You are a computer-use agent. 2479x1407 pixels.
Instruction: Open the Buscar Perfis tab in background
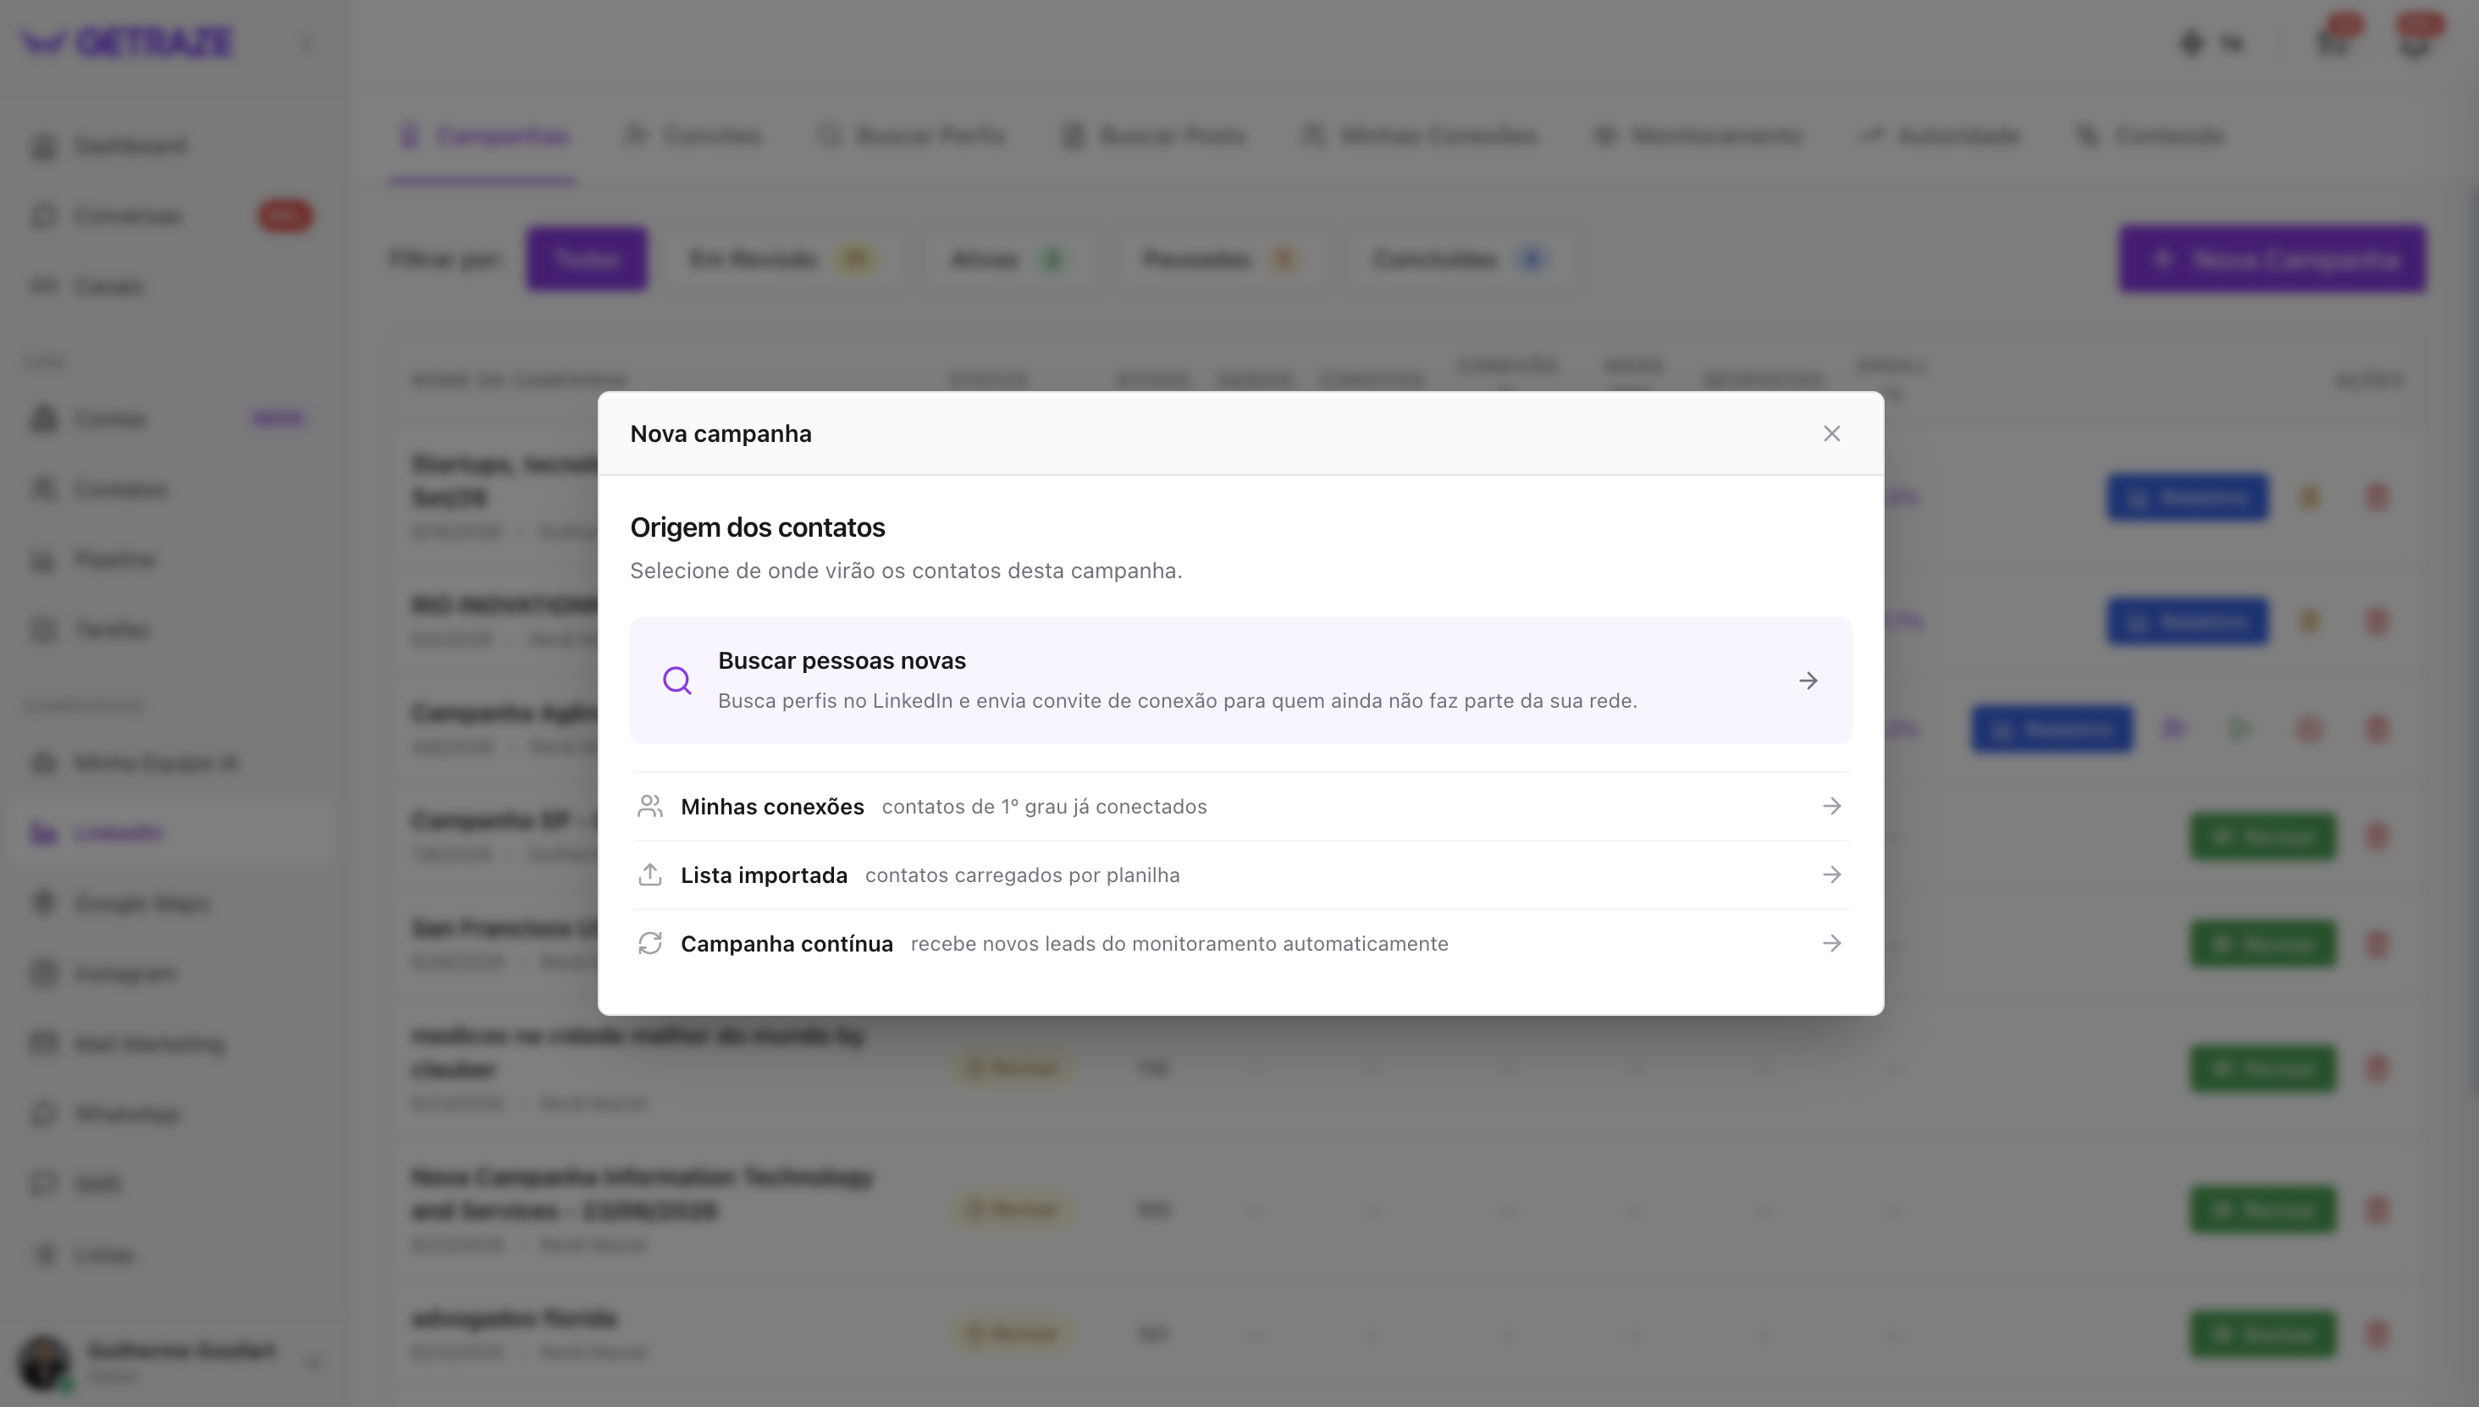click(911, 135)
